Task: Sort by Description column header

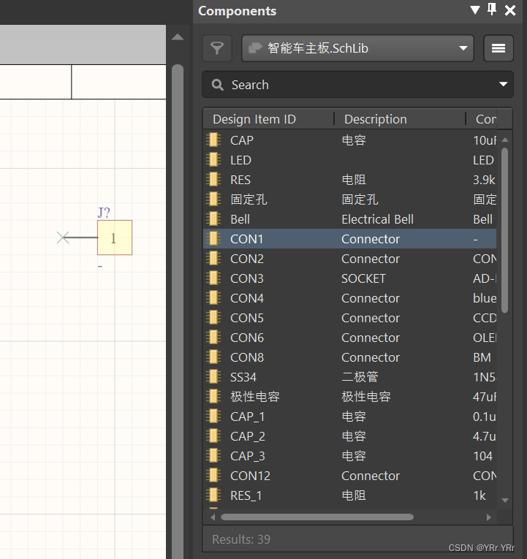Action: 376,119
